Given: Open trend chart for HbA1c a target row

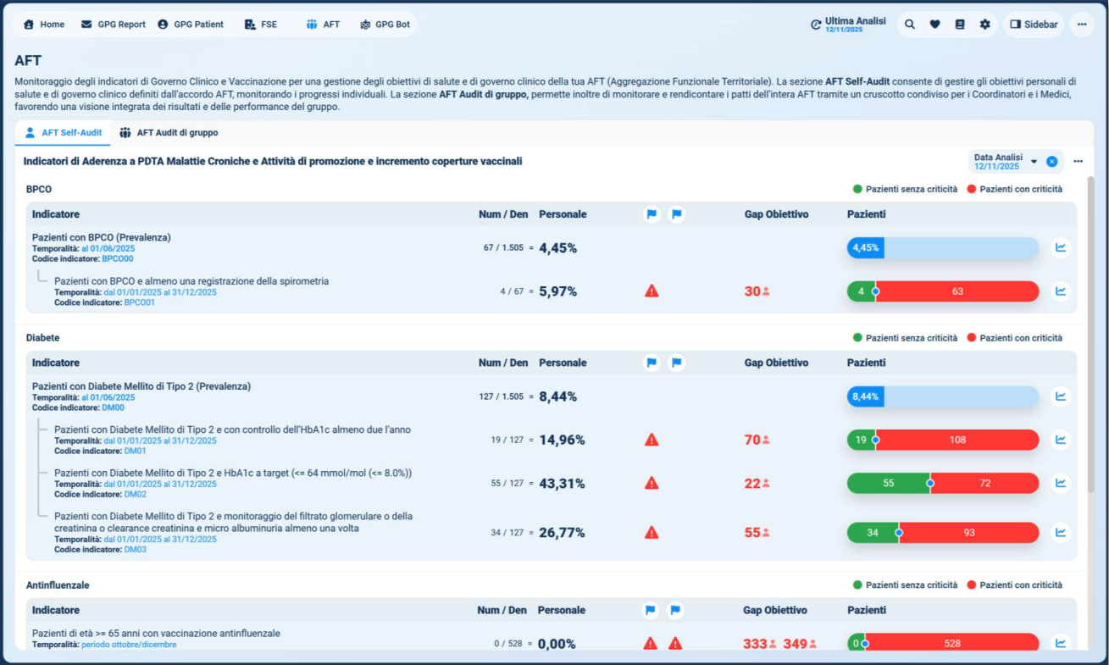Looking at the screenshot, I should pos(1060,483).
